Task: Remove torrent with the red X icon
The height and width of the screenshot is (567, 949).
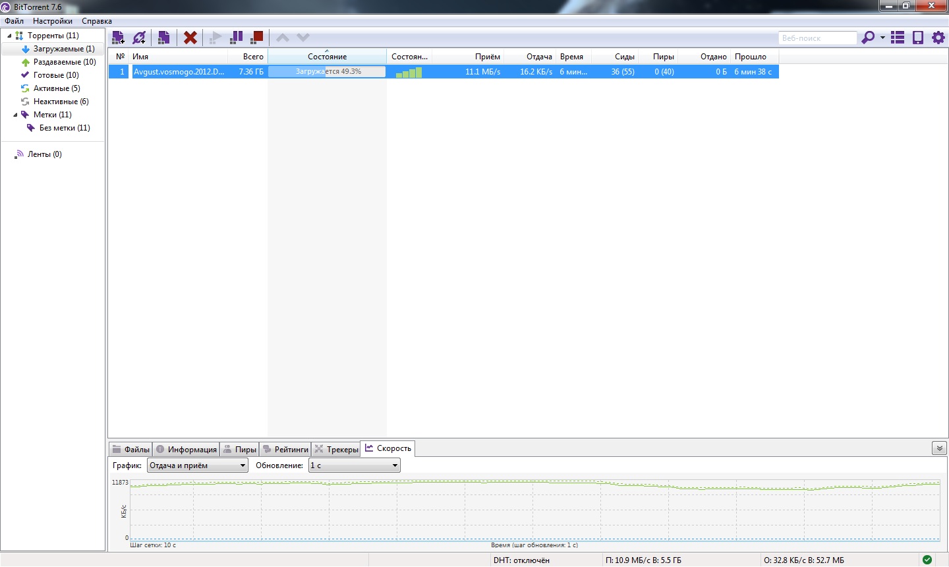Action: (x=190, y=38)
